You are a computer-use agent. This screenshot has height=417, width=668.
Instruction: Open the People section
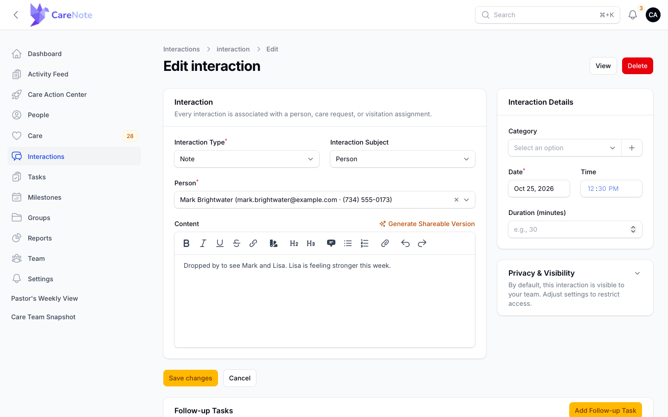click(x=74, y=115)
